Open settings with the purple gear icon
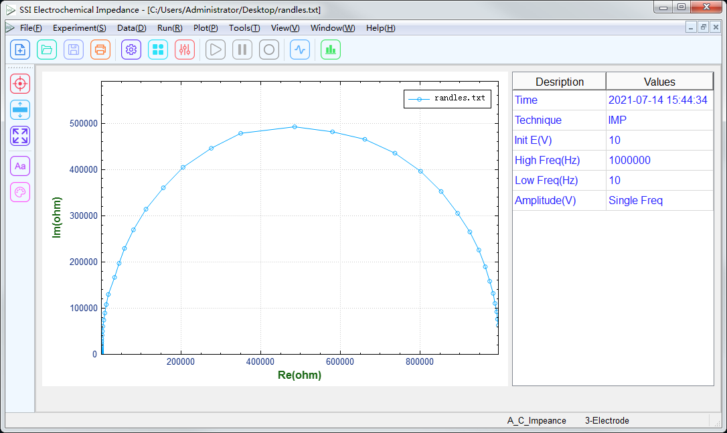 [131, 50]
